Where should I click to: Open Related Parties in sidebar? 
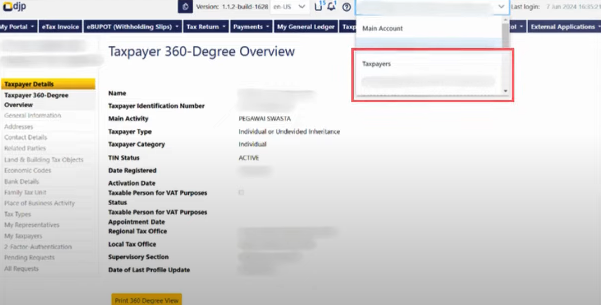(25, 148)
